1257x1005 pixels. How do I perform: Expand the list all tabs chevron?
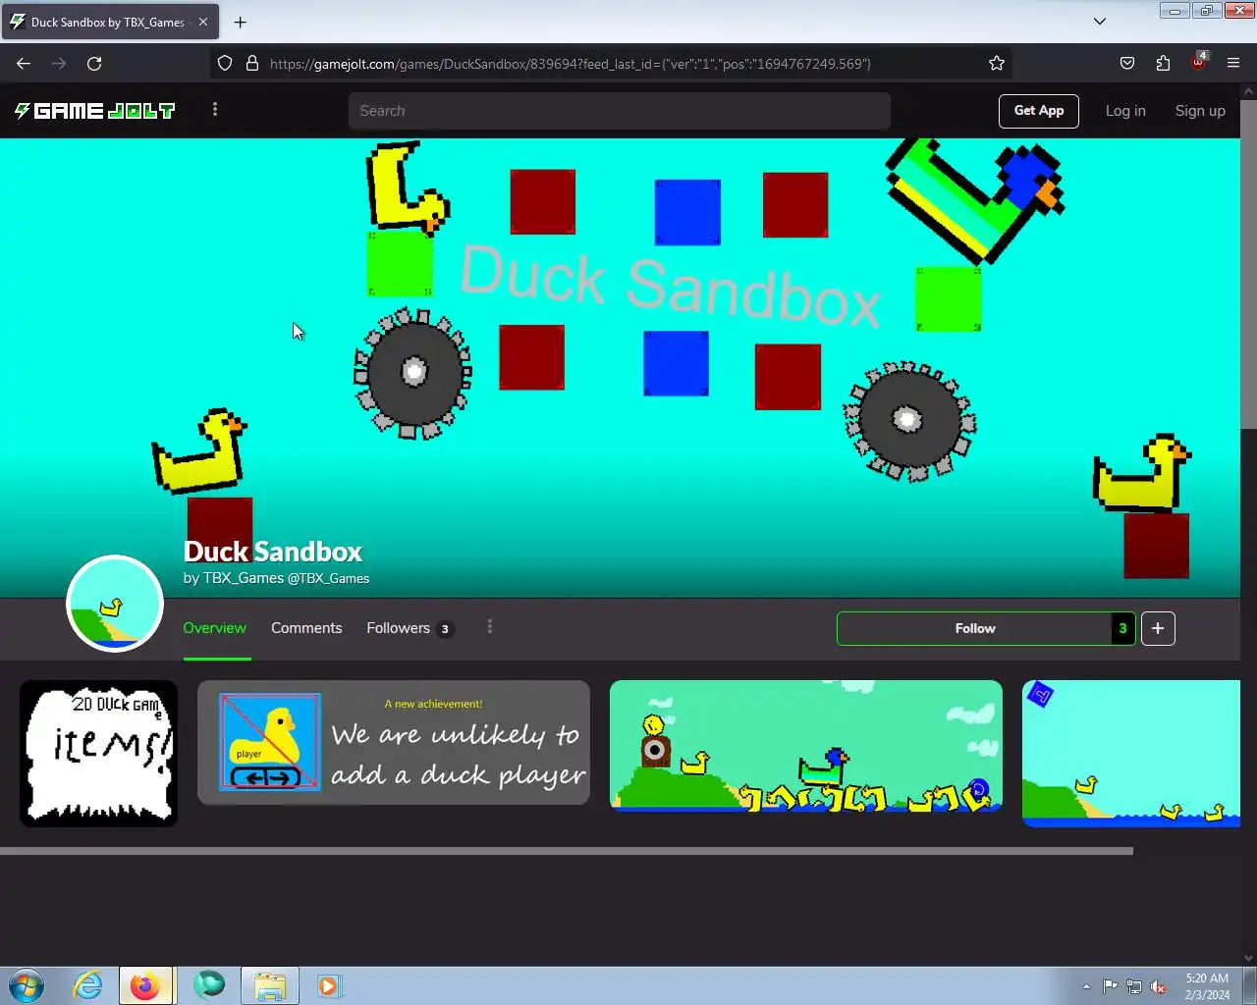click(x=1100, y=22)
